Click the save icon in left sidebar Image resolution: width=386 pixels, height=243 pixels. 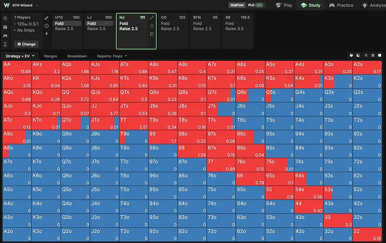pyautogui.click(x=5, y=27)
